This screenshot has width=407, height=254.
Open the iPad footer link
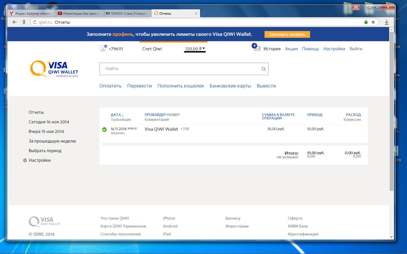(x=167, y=234)
